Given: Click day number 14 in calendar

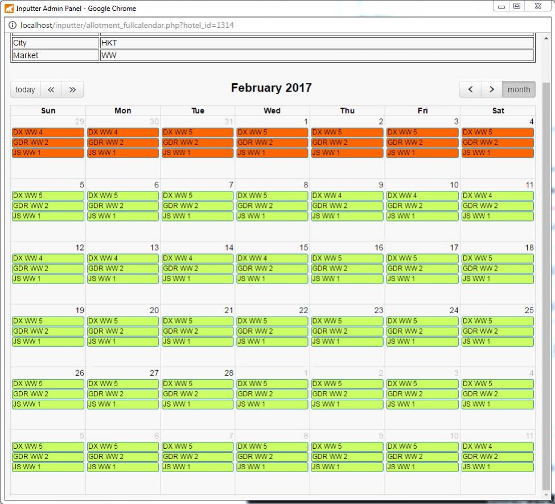Looking at the screenshot, I should [229, 248].
